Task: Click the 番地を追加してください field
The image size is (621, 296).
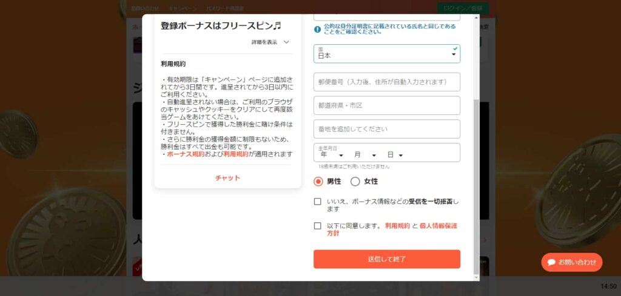Action: (386, 129)
